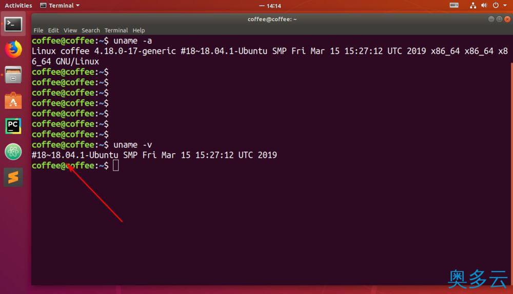
Task: Click the '#18~18.04.1-Ubuntu SMP Fri Mar 15' output line
Action: pyautogui.click(x=154, y=155)
